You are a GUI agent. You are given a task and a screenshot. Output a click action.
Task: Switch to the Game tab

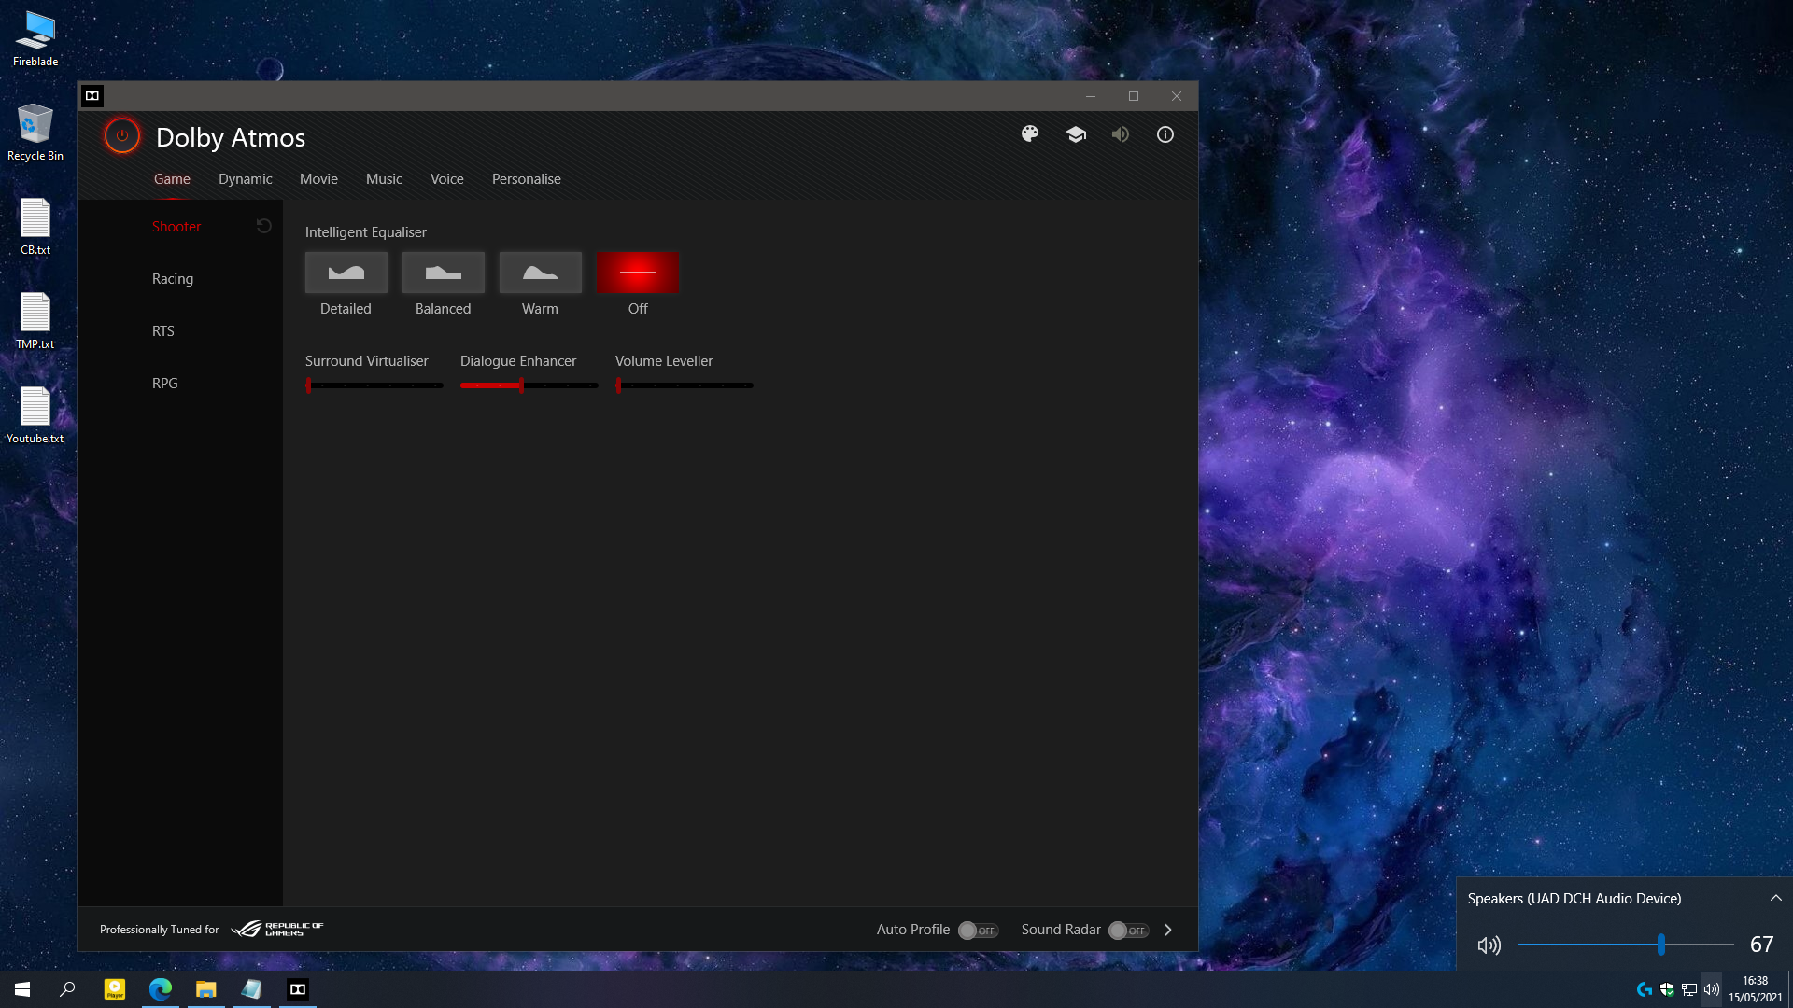[172, 179]
